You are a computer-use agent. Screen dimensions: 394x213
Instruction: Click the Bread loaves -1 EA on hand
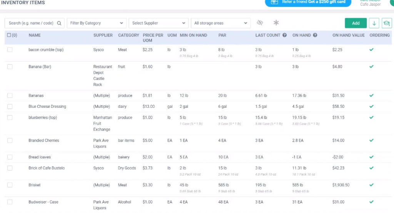[297, 157]
